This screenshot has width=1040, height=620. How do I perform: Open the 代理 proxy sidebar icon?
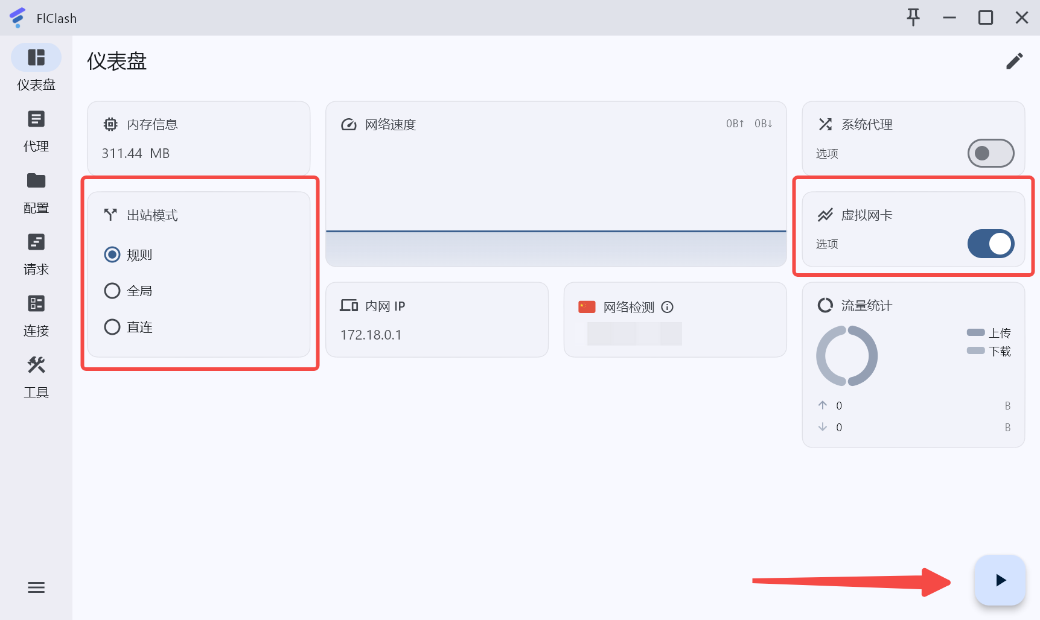click(36, 119)
